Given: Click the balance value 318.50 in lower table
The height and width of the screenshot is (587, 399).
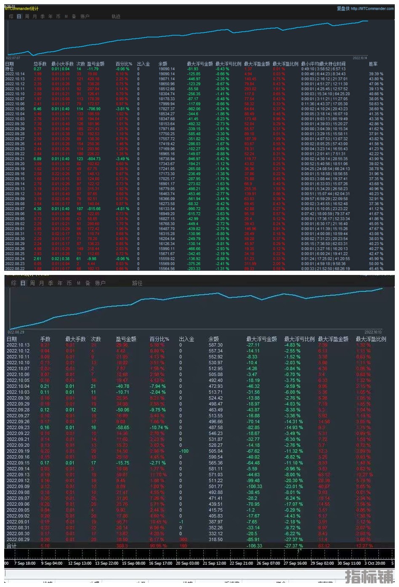Looking at the screenshot, I should click(x=215, y=539).
